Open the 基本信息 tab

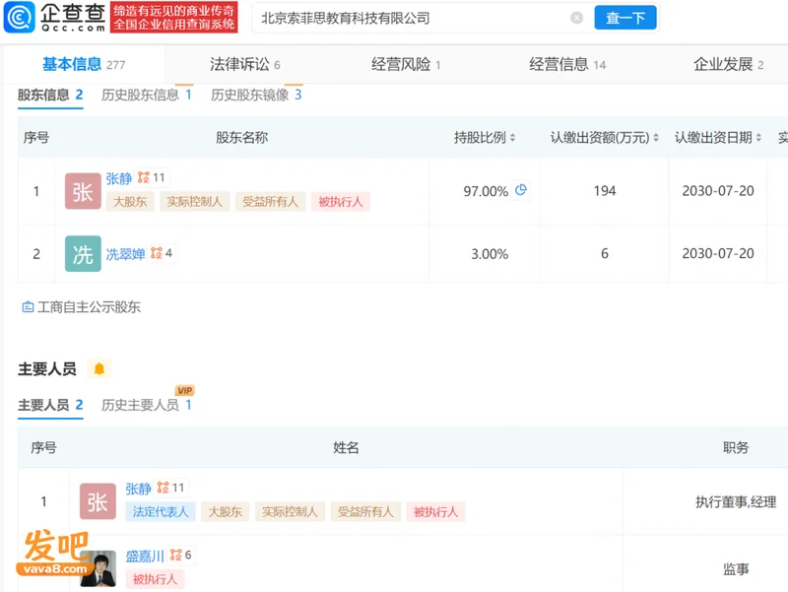pos(84,64)
